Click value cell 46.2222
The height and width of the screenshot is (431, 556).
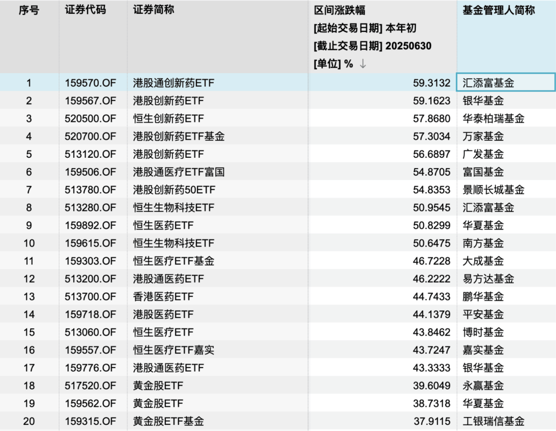pos(431,279)
